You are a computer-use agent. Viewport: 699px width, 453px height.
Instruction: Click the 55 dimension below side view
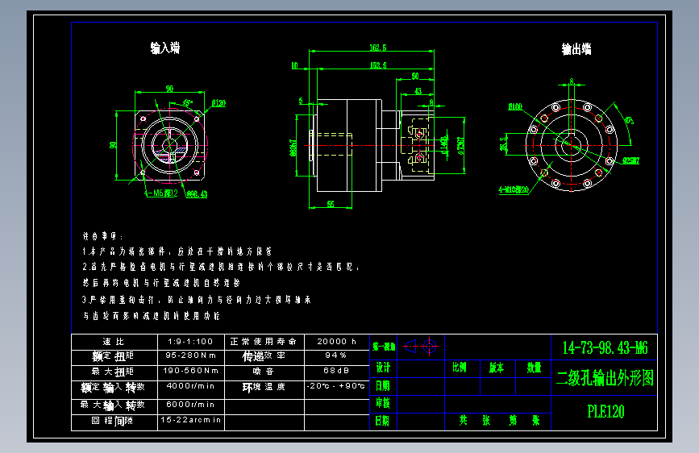point(331,204)
